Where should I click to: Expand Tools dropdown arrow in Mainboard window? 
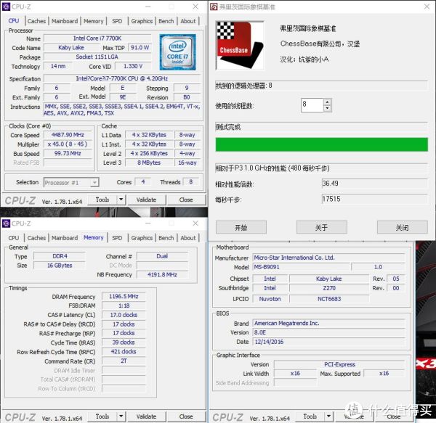pos(329,416)
